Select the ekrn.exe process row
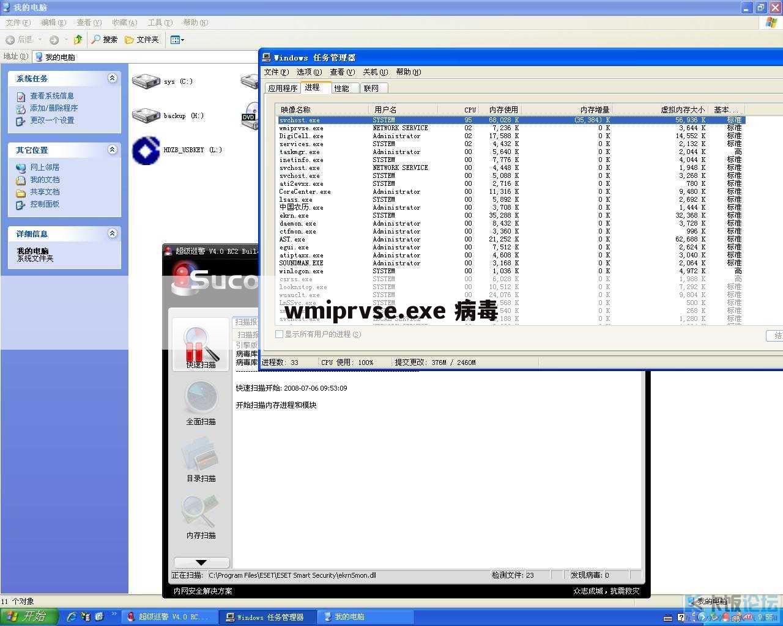The image size is (783, 626). coord(511,216)
